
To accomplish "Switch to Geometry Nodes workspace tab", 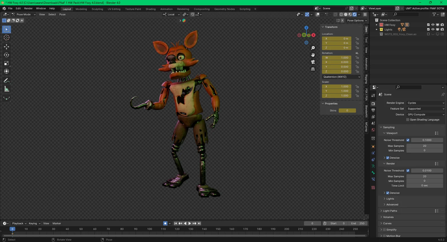I will pos(224,9).
